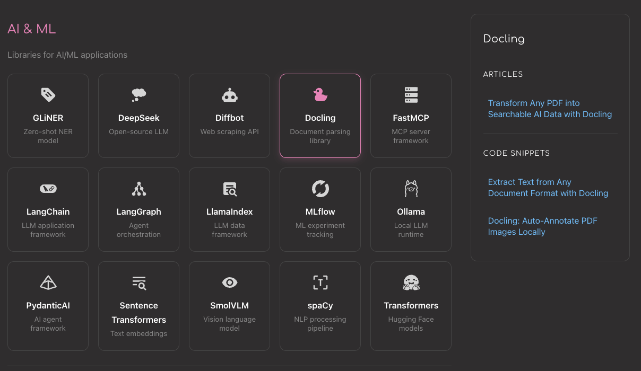The image size is (641, 371).
Task: Select the Docling panel title
Action: click(x=504, y=39)
